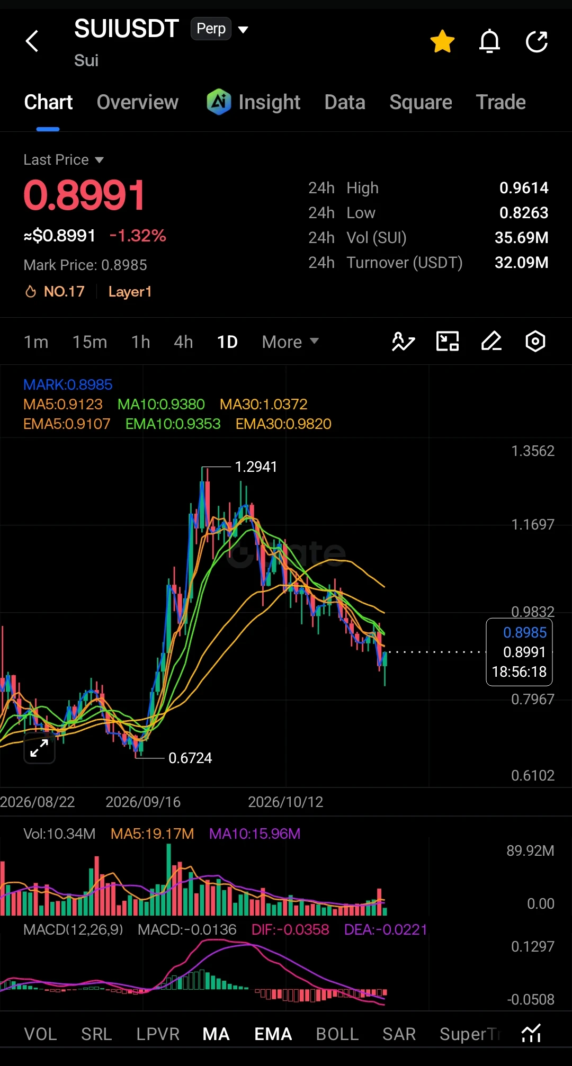Toggle the VOL indicator
Image resolution: width=572 pixels, height=1066 pixels.
click(x=41, y=1034)
